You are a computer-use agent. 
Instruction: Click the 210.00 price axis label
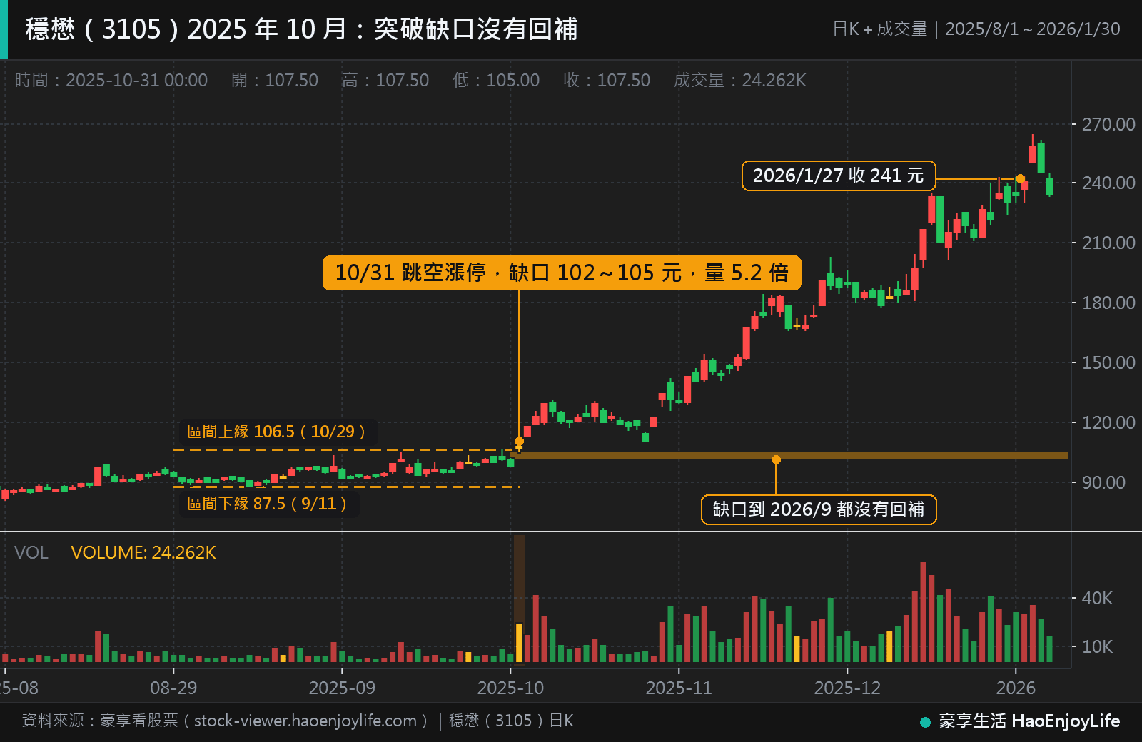tap(1108, 243)
